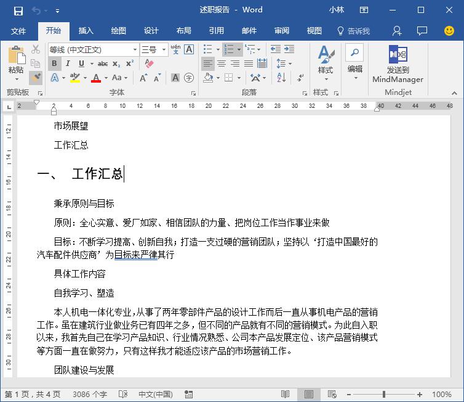Apply red font color
464x402 pixels.
(95, 78)
